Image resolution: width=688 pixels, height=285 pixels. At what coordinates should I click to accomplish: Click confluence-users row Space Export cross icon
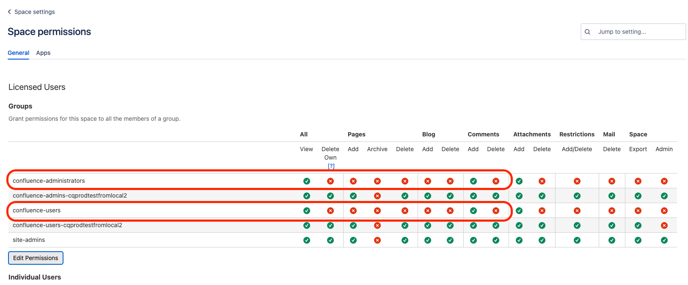(x=638, y=211)
